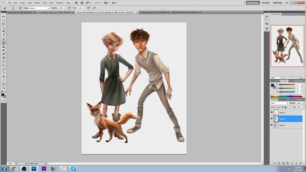Toggle lock position
The width and height of the screenshot is (306, 172).
point(283,107)
